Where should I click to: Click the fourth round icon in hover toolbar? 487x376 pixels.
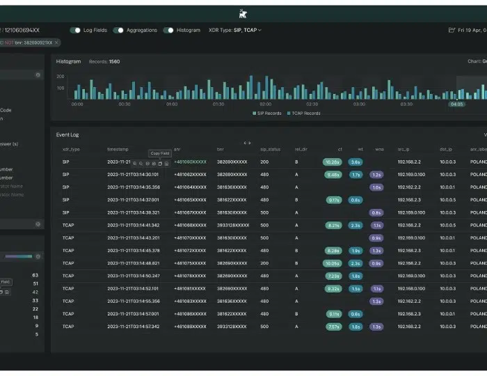(154, 164)
